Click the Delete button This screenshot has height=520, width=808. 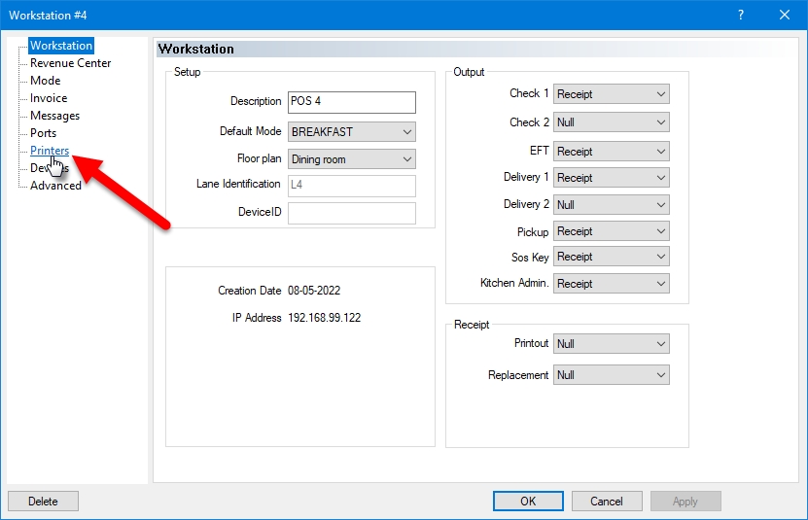(43, 502)
